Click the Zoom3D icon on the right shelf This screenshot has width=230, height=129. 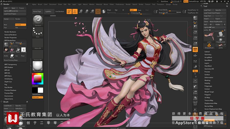pos(195,92)
